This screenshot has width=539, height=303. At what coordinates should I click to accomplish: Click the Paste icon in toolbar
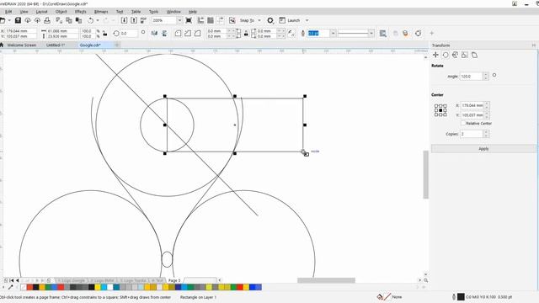point(78,20)
